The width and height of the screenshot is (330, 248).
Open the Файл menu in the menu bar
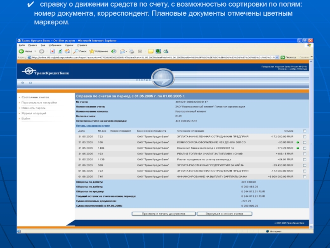21,45
